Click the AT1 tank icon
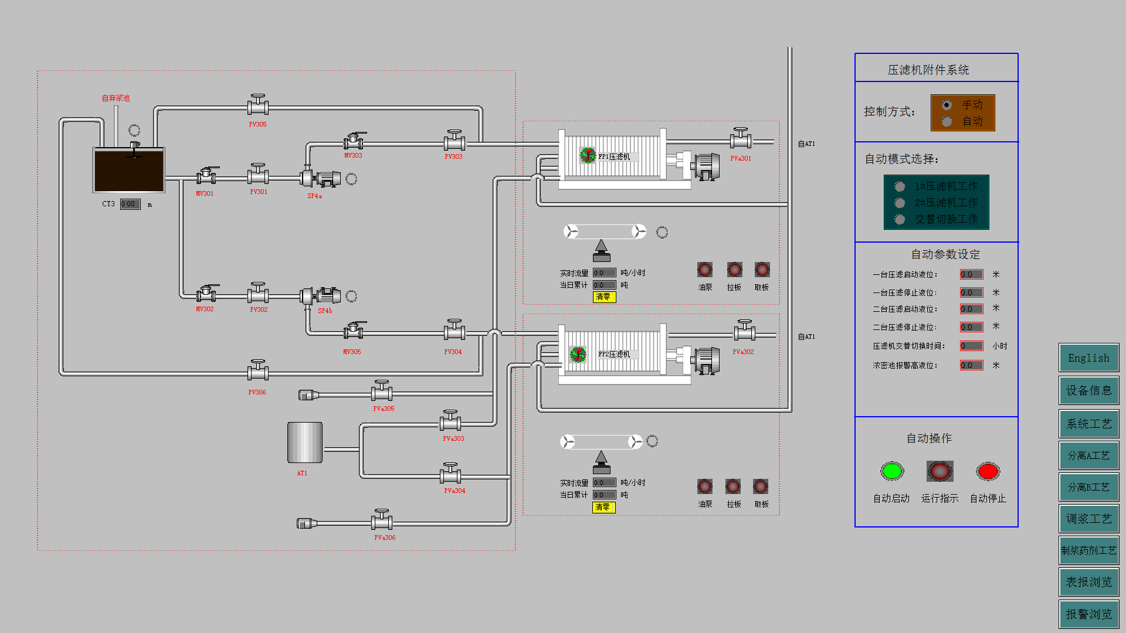The width and height of the screenshot is (1126, 633). coord(305,443)
